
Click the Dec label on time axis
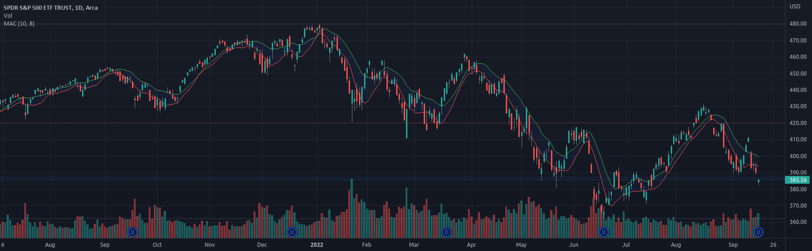coord(262,245)
